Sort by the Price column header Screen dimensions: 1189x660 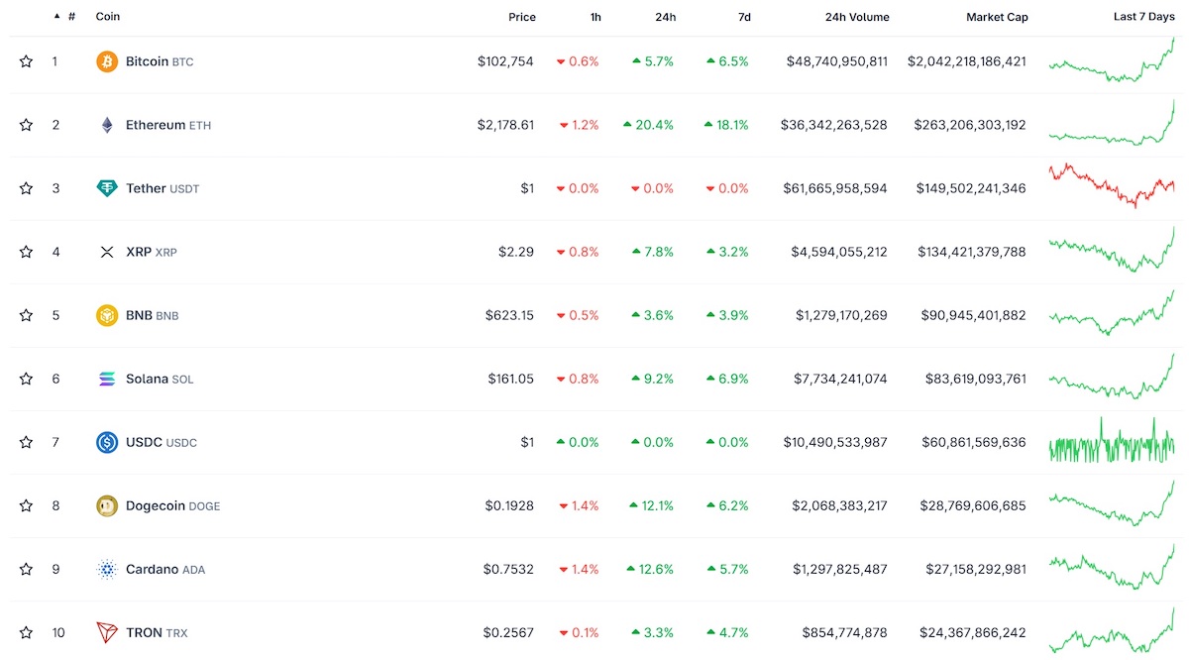pos(522,17)
